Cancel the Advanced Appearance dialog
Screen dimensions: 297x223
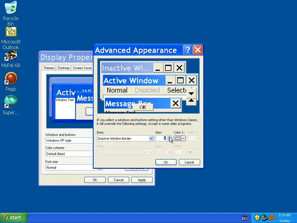(189, 162)
